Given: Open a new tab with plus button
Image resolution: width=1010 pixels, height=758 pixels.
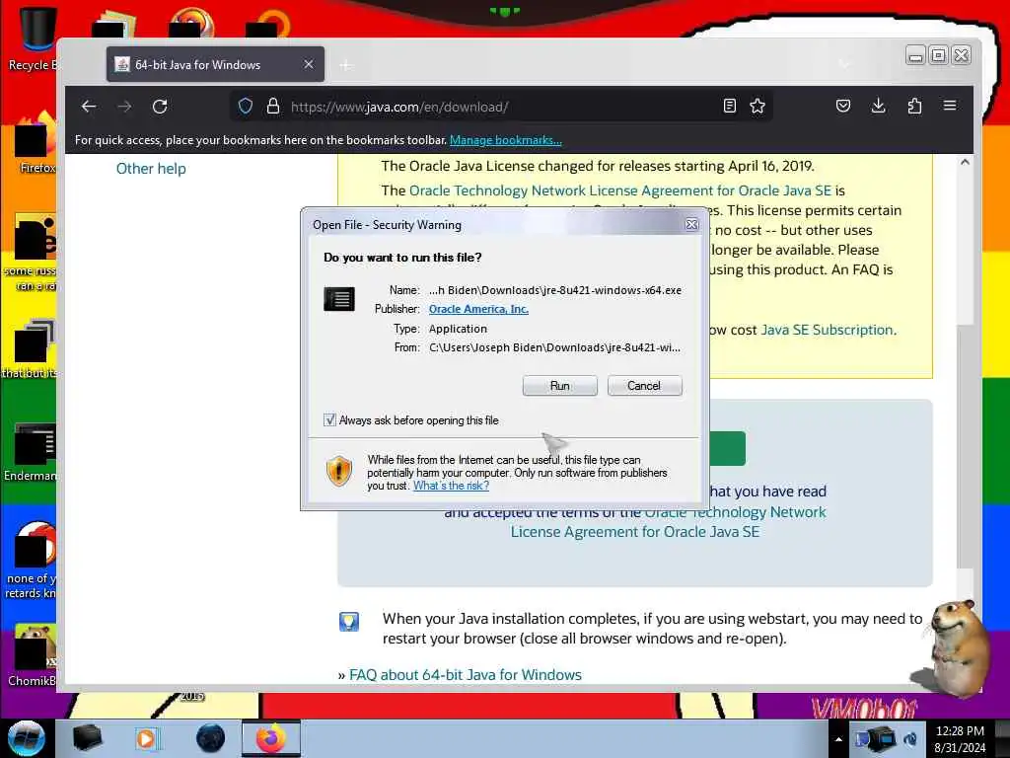Looking at the screenshot, I should (x=346, y=65).
